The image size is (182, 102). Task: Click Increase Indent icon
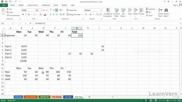click(x=64, y=14)
